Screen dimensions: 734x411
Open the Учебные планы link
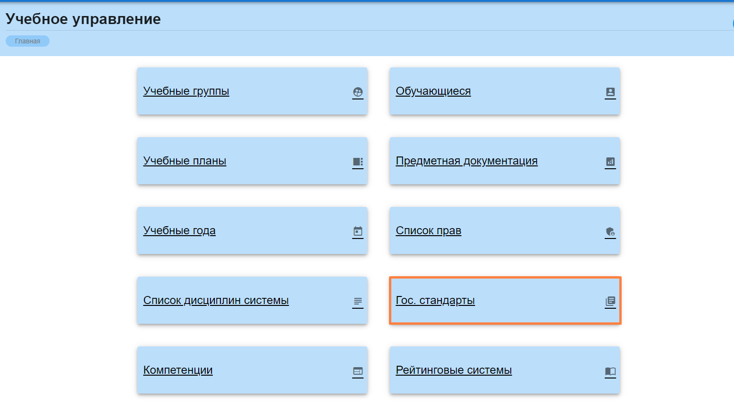(x=185, y=161)
